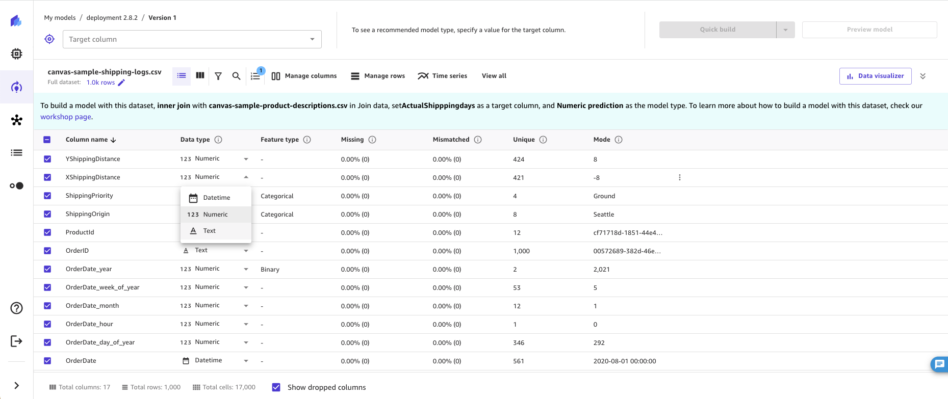Click the filter funnel icon
The width and height of the screenshot is (948, 399).
pyautogui.click(x=218, y=76)
